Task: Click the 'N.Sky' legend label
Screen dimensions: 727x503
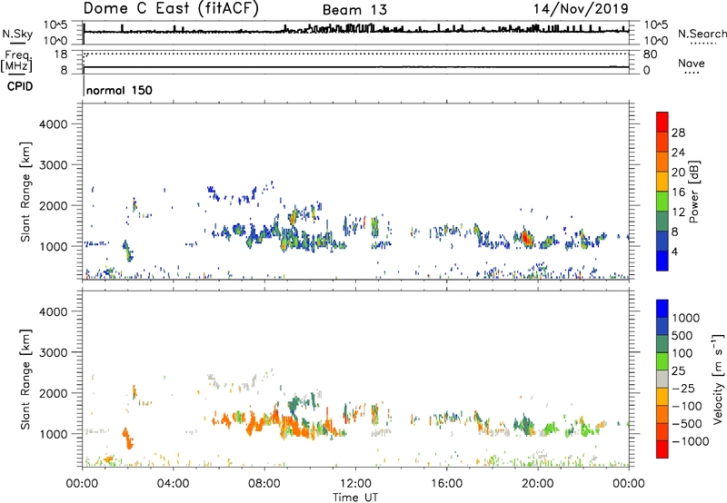Action: click(x=17, y=34)
